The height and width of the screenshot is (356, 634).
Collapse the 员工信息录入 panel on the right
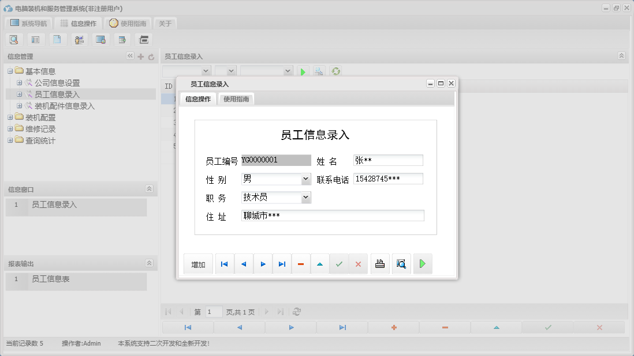[x=621, y=56]
